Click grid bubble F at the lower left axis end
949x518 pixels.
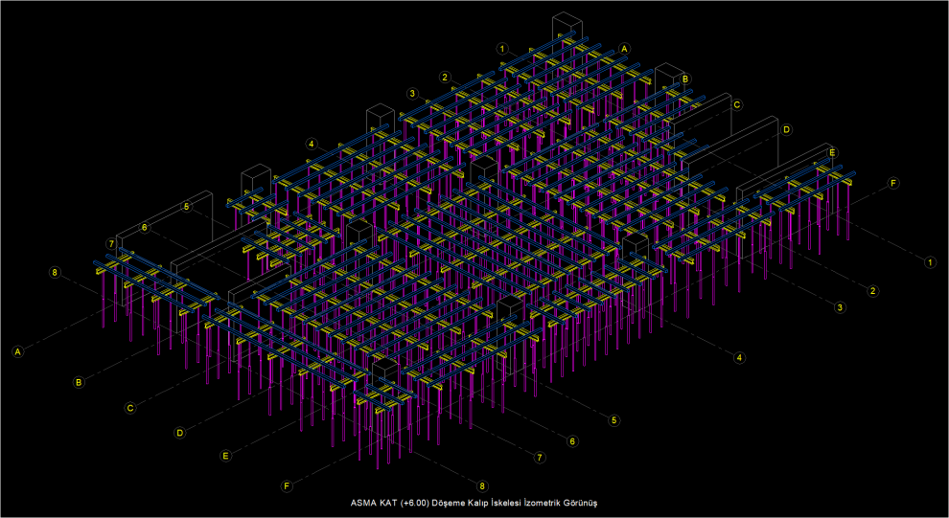(286, 486)
